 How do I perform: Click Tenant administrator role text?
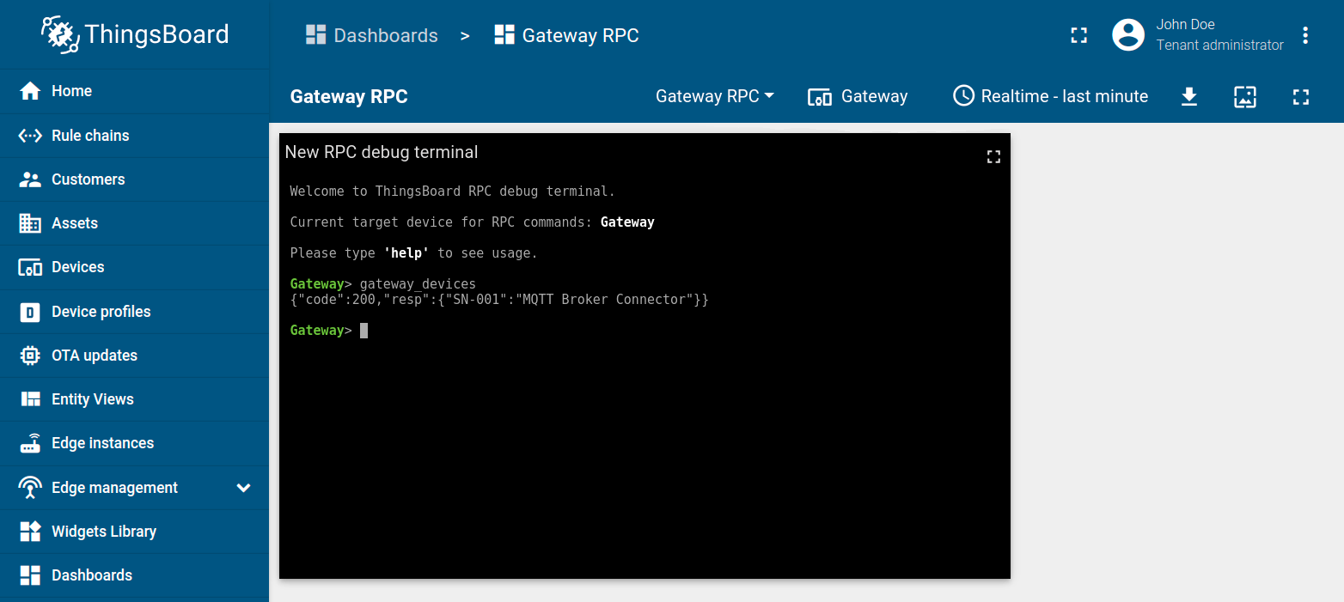pyautogui.click(x=1220, y=46)
